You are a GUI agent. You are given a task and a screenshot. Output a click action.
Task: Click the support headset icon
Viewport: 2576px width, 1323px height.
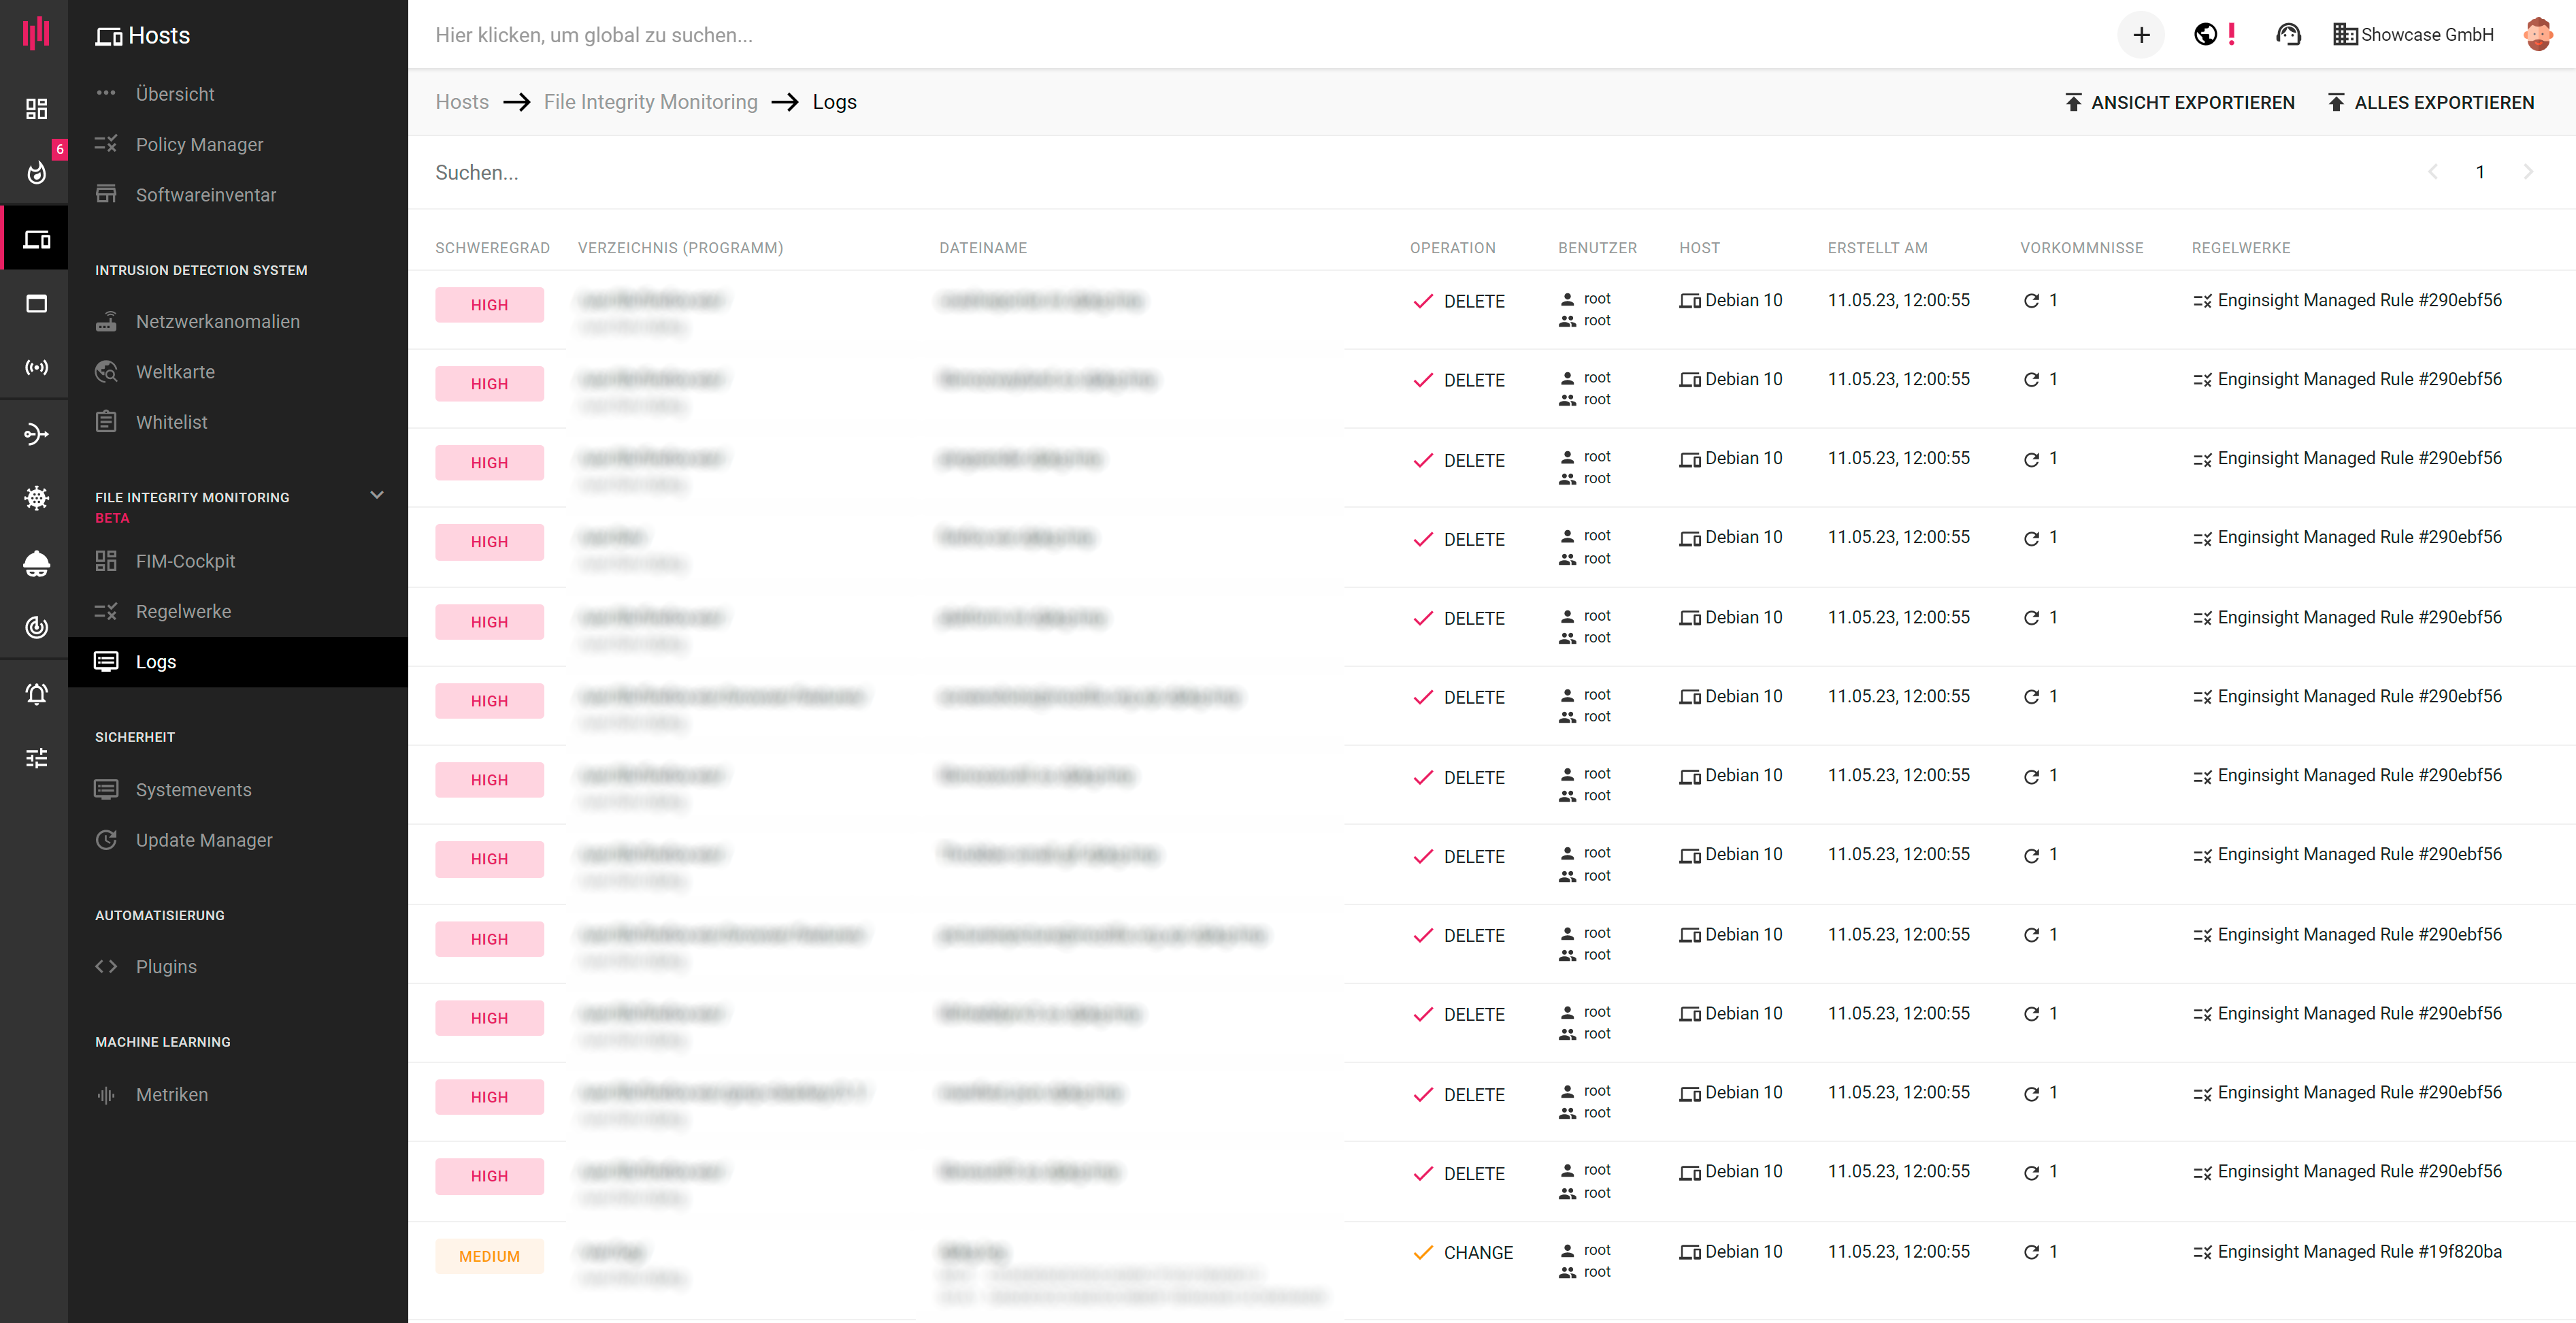click(2288, 35)
